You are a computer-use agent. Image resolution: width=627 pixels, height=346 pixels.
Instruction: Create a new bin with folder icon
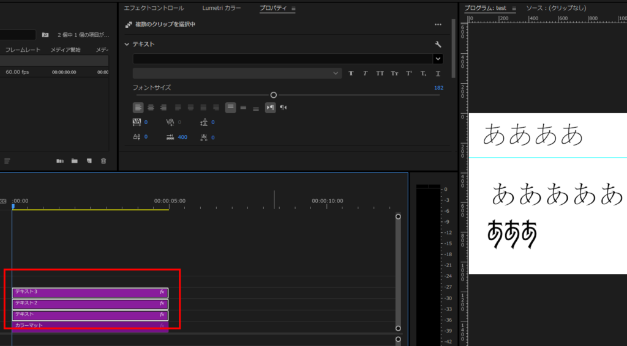pyautogui.click(x=74, y=161)
